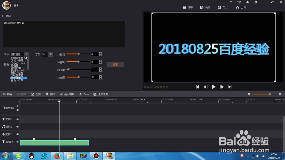Toggle visibility of 画中画1 track

pyautogui.click(x=17, y=106)
